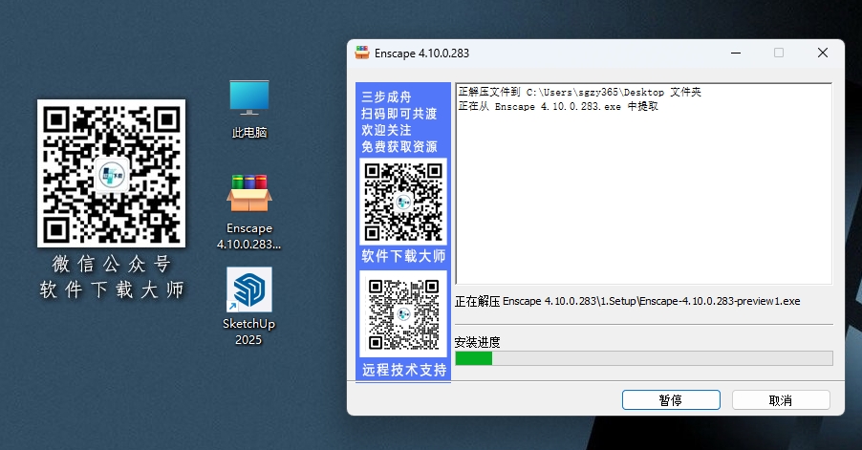The image size is (862, 450).
Task: Click the text '正在从 Enscape 4.10.0.283.exe 中提取'
Action: pos(558,106)
